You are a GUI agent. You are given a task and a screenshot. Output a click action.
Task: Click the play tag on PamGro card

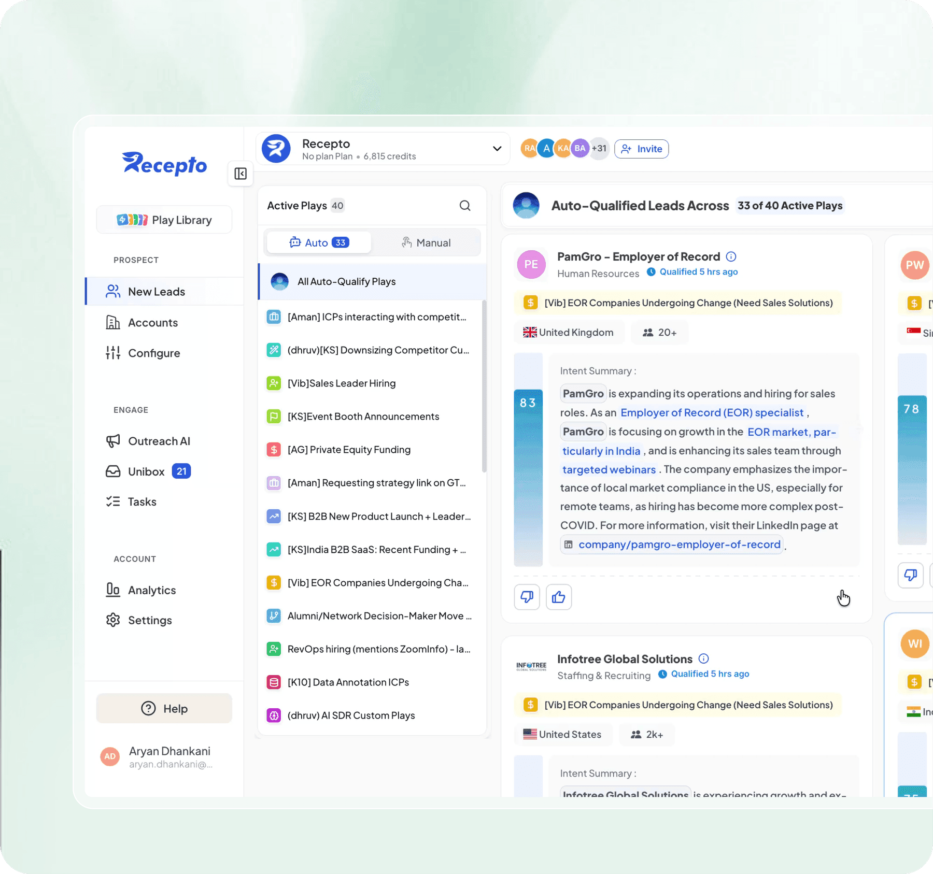click(x=678, y=303)
